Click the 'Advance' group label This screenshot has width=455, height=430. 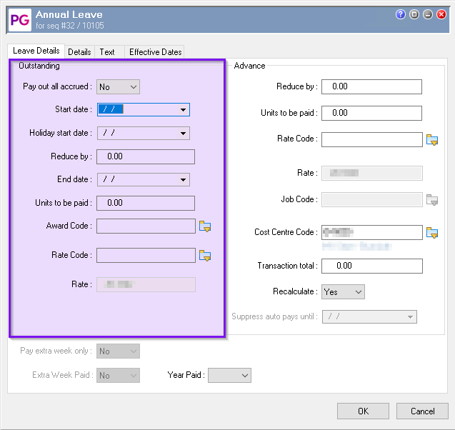249,66
